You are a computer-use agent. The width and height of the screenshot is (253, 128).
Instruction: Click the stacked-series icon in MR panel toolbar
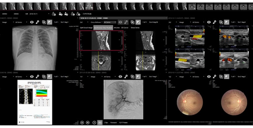132,22
